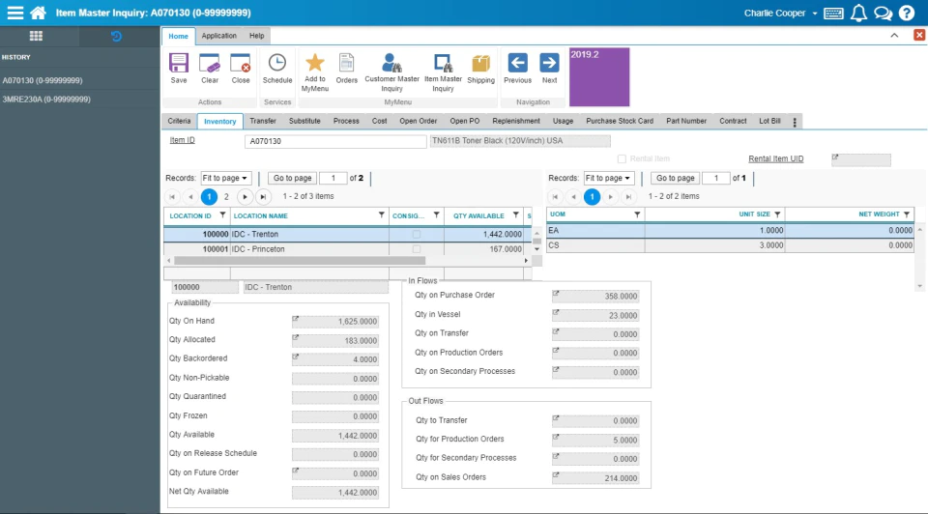Click the left Go to page button
Image resolution: width=928 pixels, height=514 pixels.
(292, 178)
